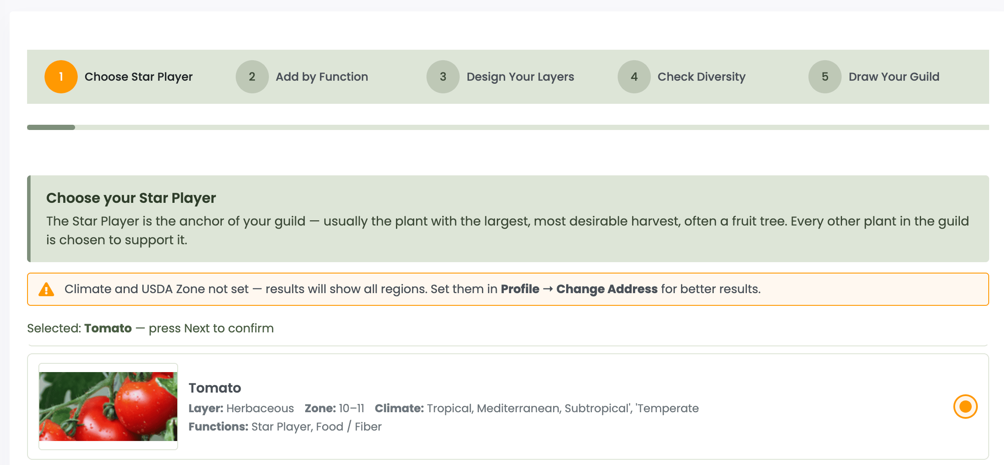Click the Choose your Star Player heading
1004x465 pixels.
131,198
